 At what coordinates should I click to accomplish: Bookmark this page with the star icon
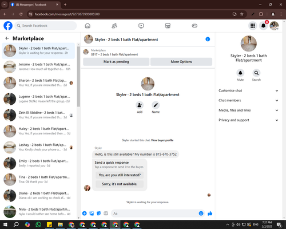point(242,14)
